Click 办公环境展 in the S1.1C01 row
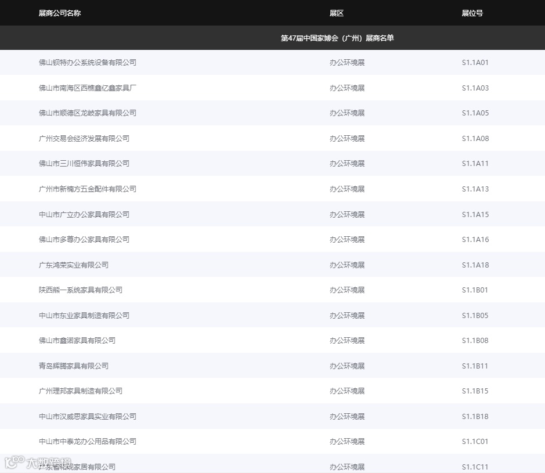This screenshot has height=473, width=545. 347,442
